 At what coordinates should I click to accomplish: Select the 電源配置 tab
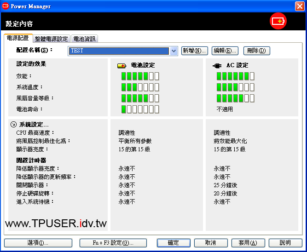click(17, 39)
